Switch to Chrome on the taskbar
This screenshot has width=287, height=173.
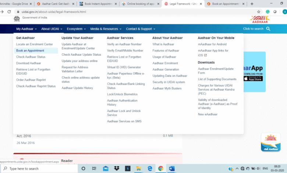point(161,169)
